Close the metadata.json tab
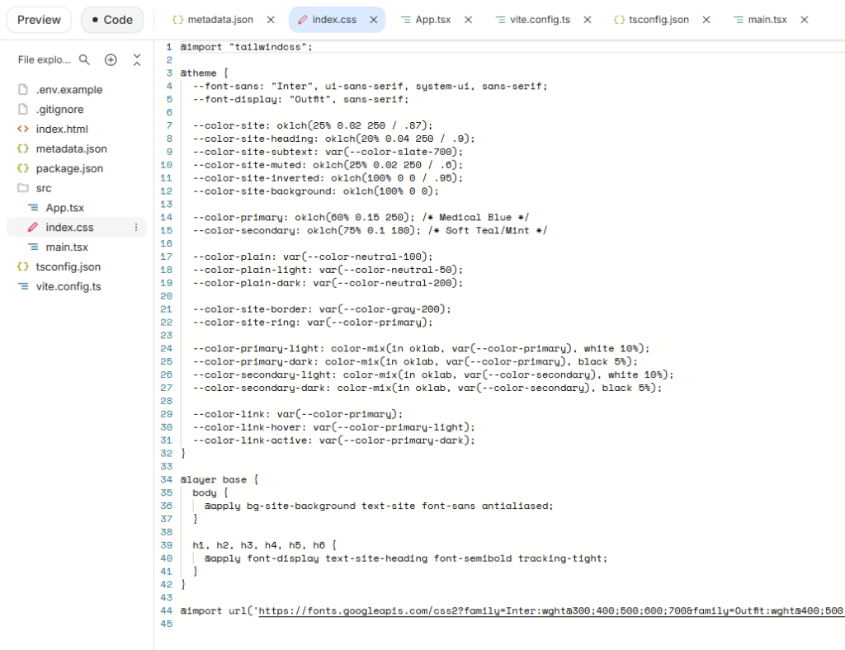 coord(271,20)
